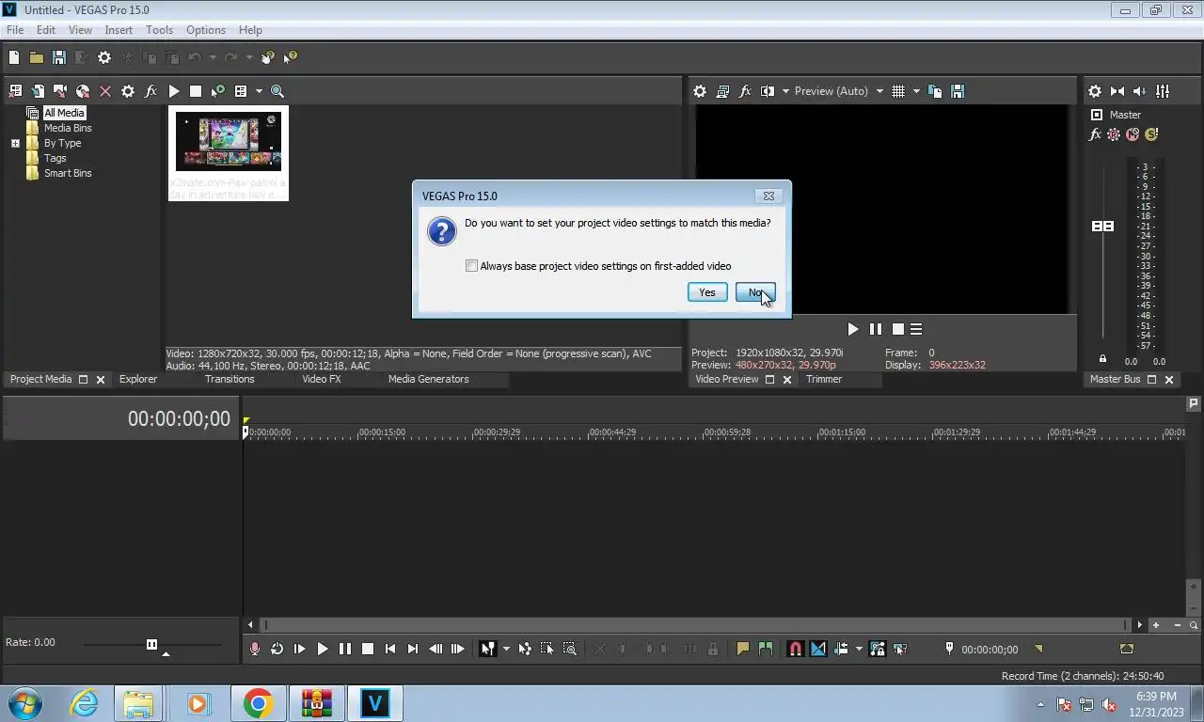Open mixing console faders icon
The image size is (1204, 722).
1163,91
